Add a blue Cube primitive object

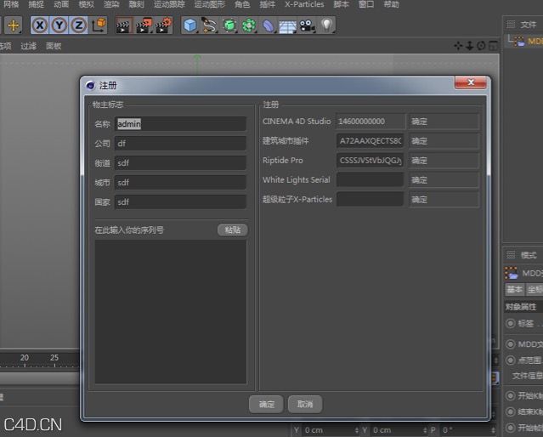[x=189, y=26]
